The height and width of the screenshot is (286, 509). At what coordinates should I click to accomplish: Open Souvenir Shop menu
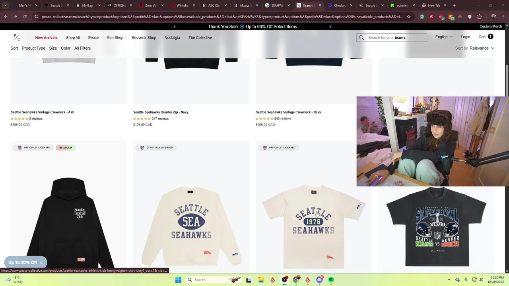(x=144, y=38)
